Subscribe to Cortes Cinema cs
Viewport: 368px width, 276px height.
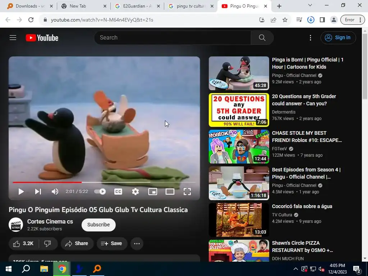[x=98, y=225]
